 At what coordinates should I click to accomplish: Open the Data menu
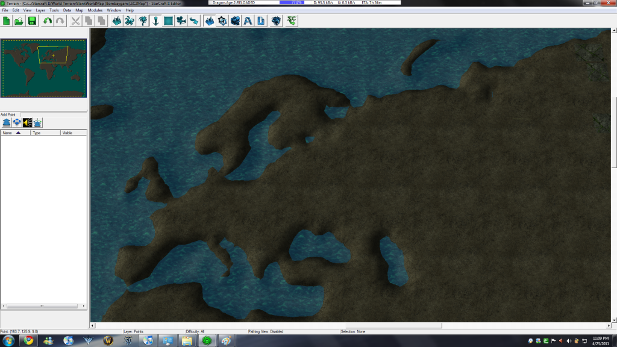click(x=67, y=10)
